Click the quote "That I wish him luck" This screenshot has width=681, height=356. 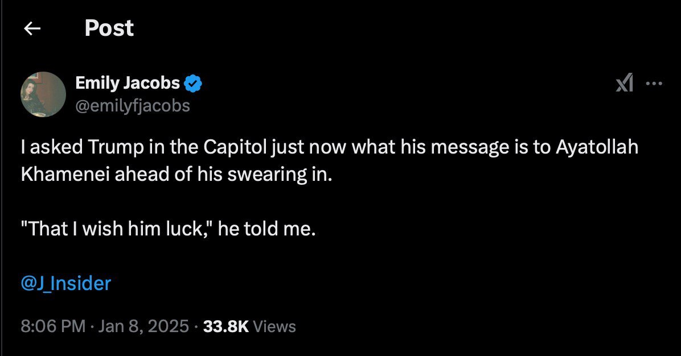coord(117,229)
